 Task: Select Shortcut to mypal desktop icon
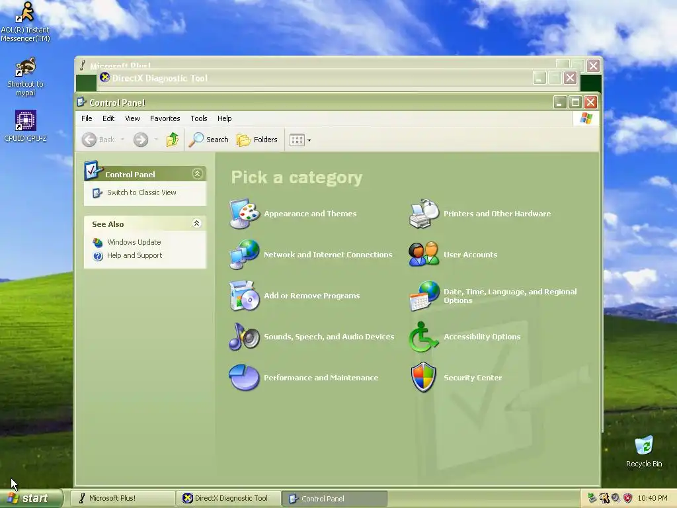pyautogui.click(x=26, y=77)
